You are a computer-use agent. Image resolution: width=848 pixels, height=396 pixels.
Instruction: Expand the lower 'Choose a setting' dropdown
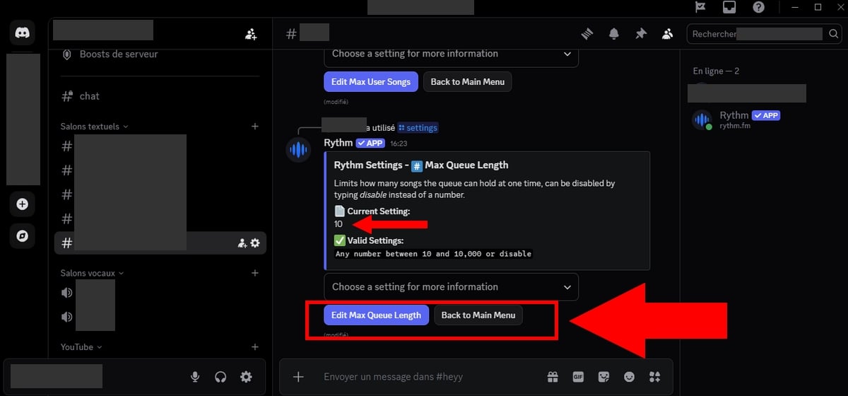451,287
